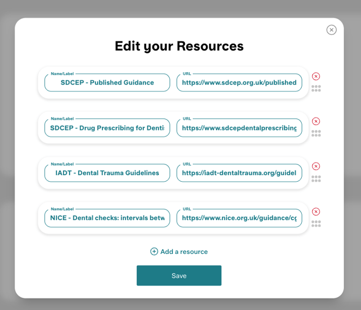Save the resources list
Viewport: 361px width, 310px height.
(179, 275)
